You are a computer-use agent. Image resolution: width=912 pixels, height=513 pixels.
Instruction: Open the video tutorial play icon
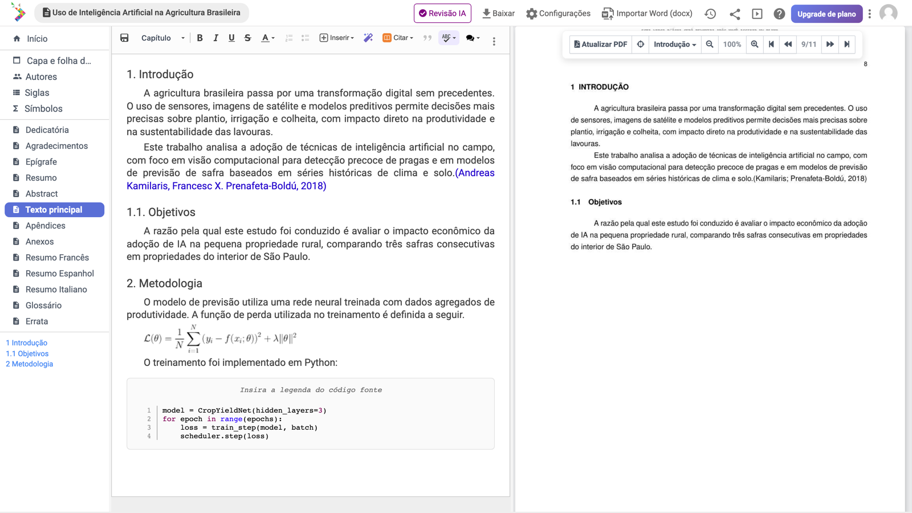click(x=757, y=14)
